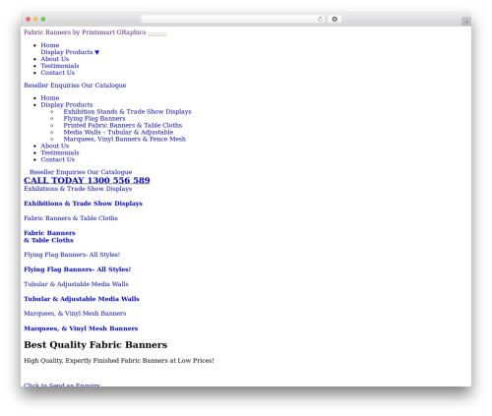This screenshot has width=492, height=416.
Task: Open bold Marquees, & Vinyl Mesh Banners heading
Action: [81, 328]
